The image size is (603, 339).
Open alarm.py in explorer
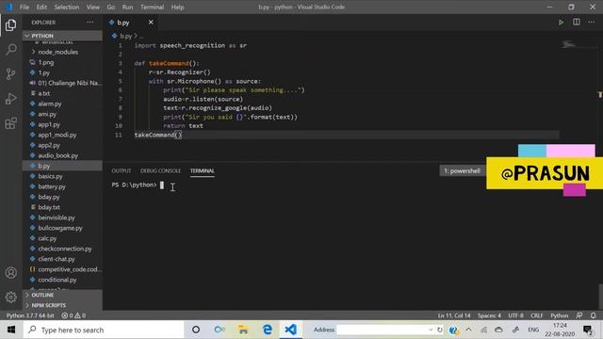point(63,104)
